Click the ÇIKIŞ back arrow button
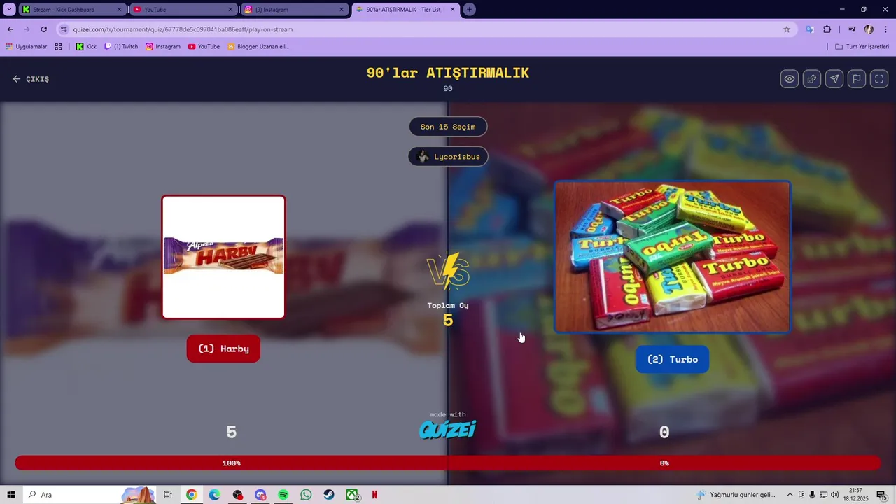The height and width of the screenshot is (504, 896). coord(31,79)
